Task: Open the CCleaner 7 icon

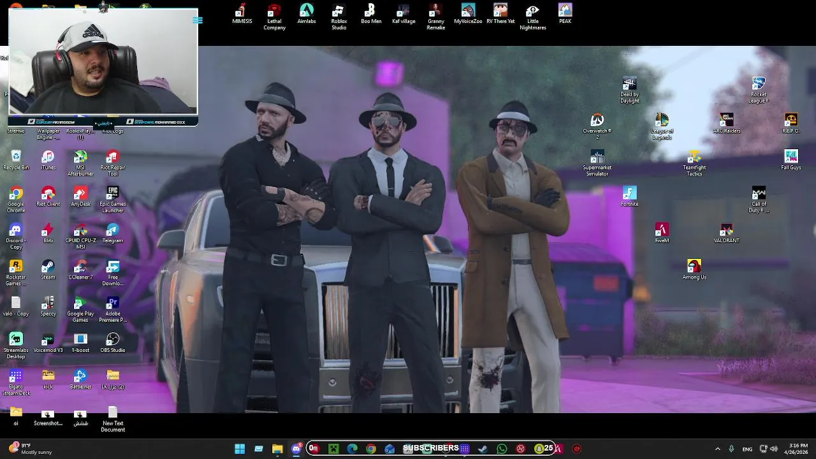Action: click(80, 269)
